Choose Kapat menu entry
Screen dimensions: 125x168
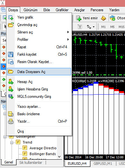point(39,47)
